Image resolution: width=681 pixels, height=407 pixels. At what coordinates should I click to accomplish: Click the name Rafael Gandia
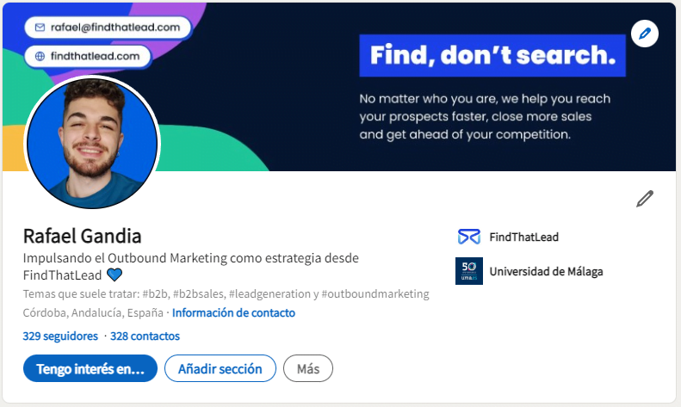[x=82, y=236]
